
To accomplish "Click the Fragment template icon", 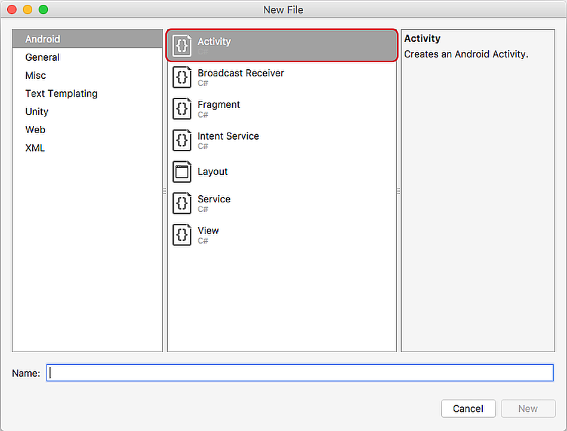I will 182,109.
